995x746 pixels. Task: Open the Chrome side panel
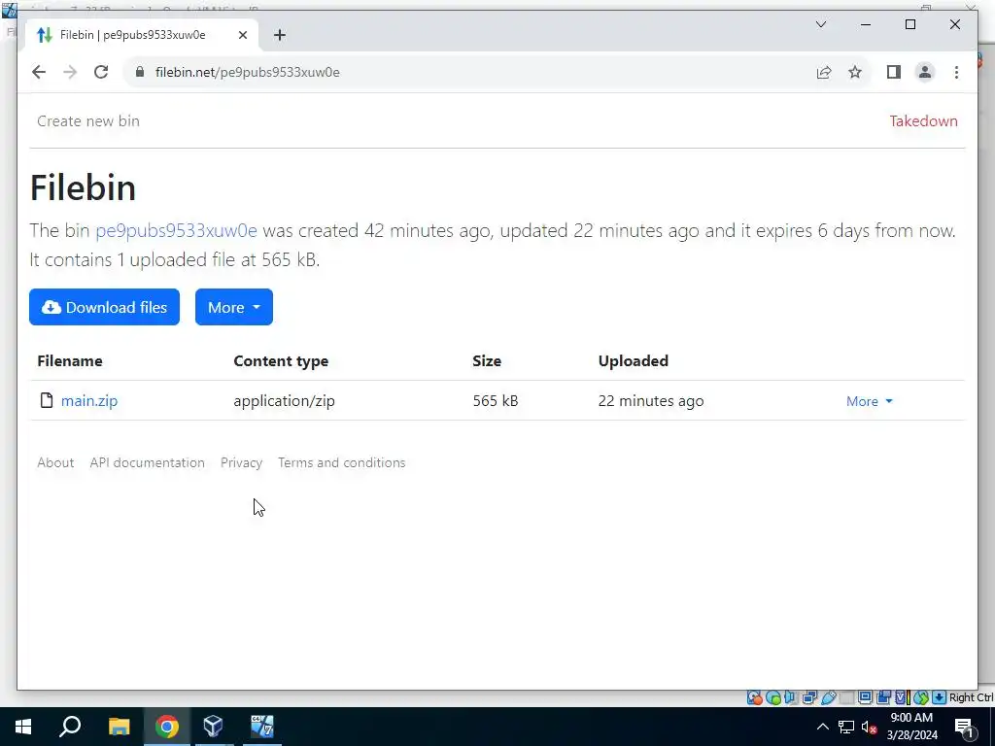tap(894, 72)
